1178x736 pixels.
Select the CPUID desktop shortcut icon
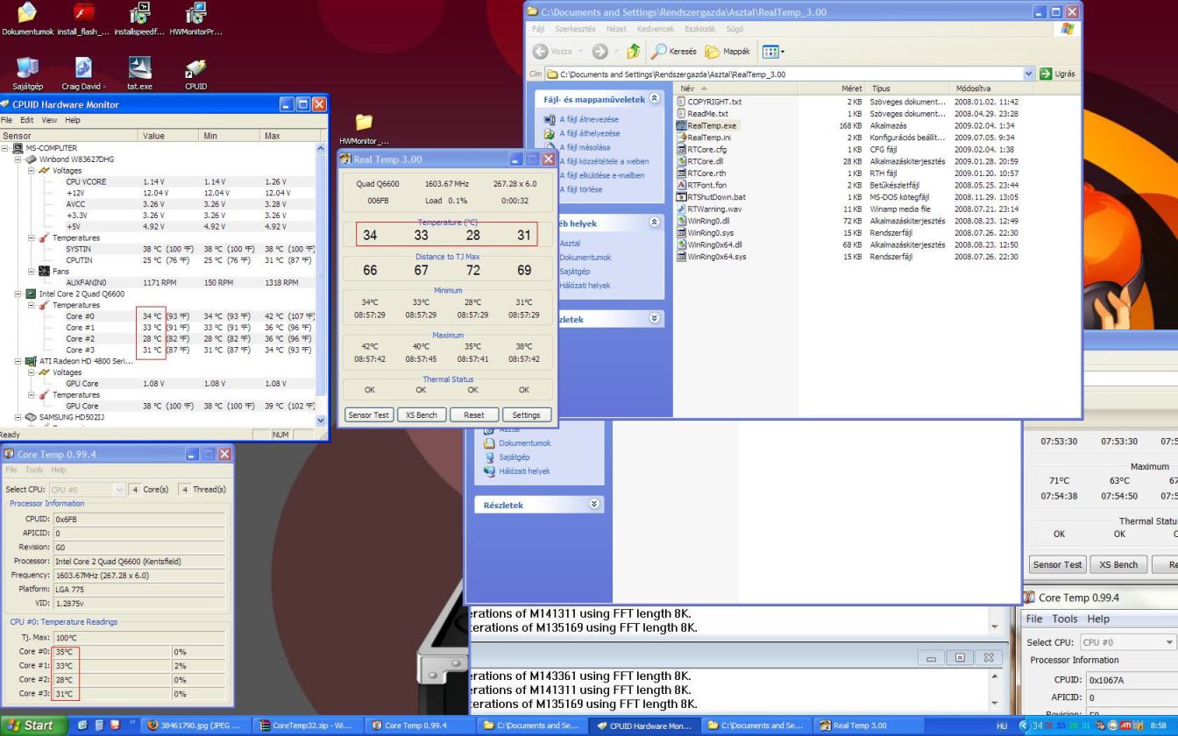[x=195, y=74]
